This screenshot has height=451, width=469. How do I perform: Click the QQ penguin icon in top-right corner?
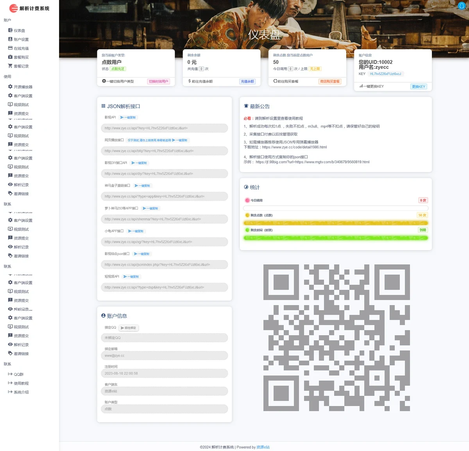(x=462, y=6)
